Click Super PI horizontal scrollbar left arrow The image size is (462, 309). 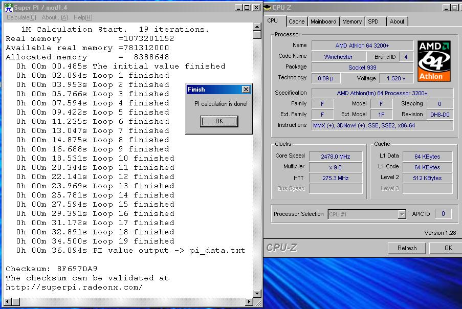(x=7, y=301)
